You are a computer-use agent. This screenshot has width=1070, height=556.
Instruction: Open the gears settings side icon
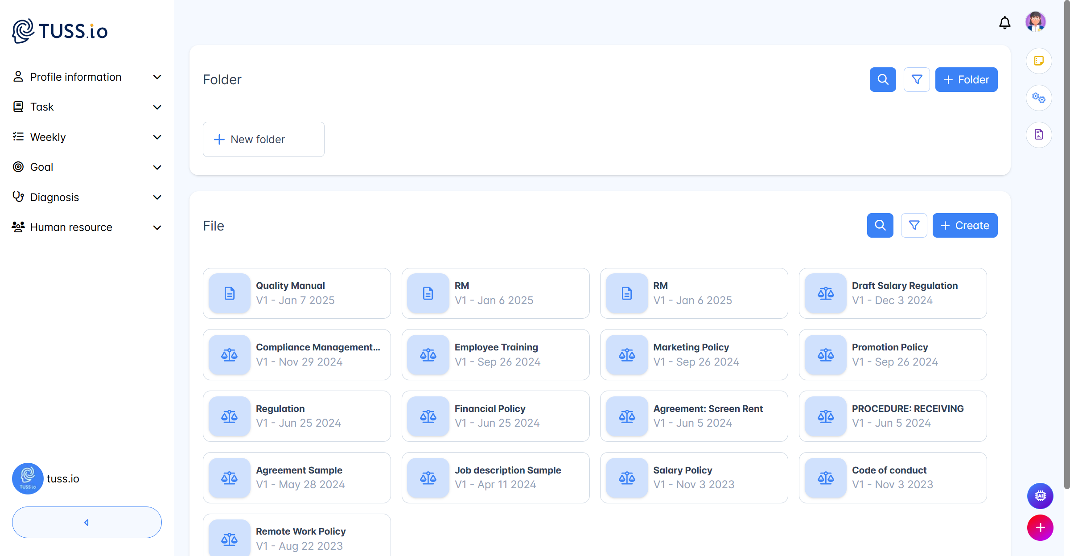1039,98
